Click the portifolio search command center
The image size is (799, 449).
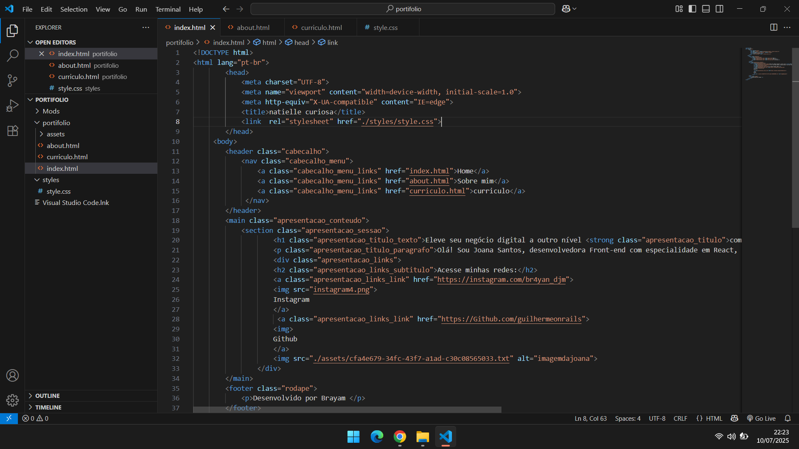point(402,9)
